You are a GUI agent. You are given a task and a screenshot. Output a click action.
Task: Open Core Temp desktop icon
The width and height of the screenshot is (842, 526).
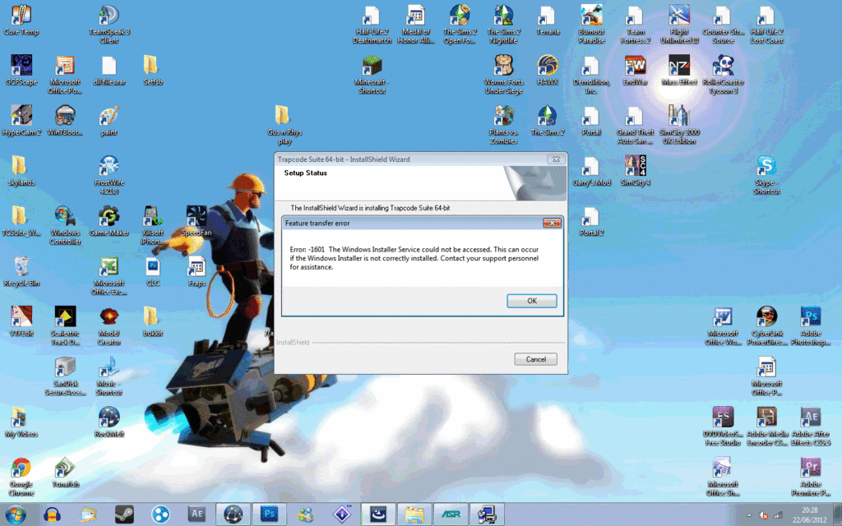pyautogui.click(x=21, y=21)
